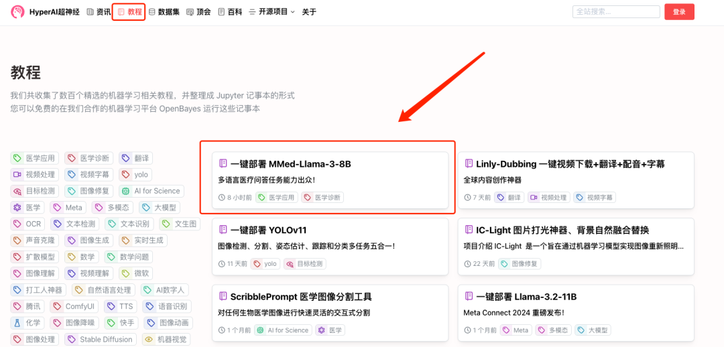Viewport: 724px width, 347px height.
Task: Open the Linly-Dubbing tutorial card
Action: click(570, 164)
